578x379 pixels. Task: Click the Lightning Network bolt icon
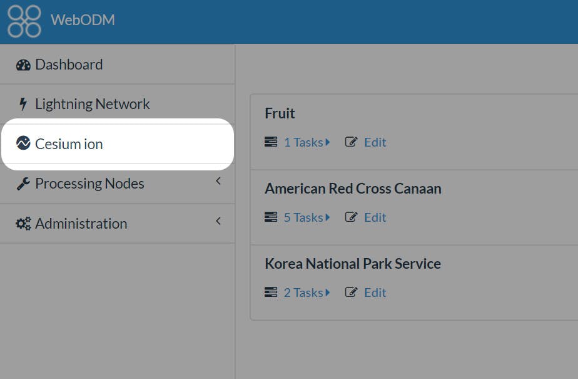pos(23,103)
